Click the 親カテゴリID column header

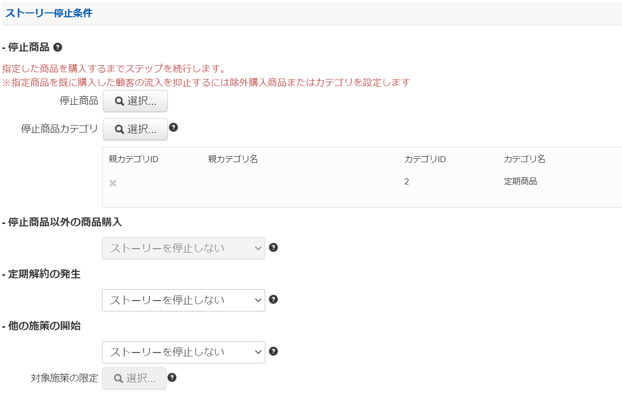pos(133,159)
